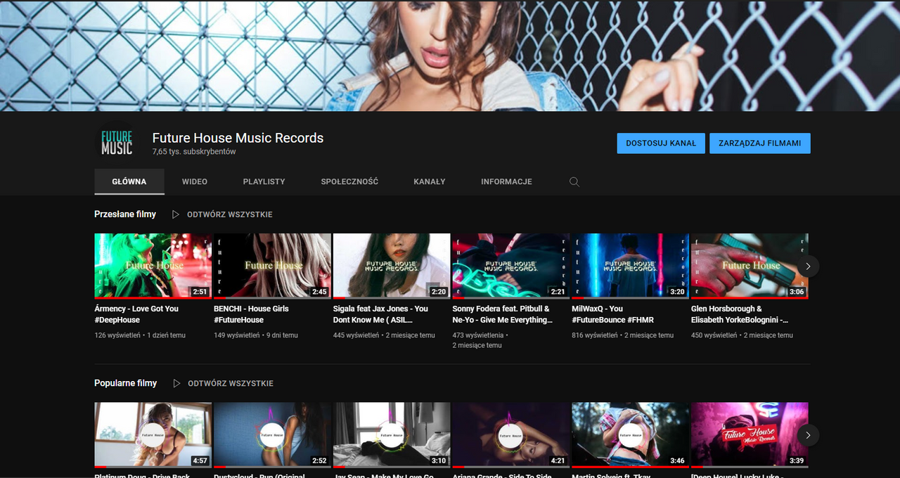Play the MilWaxQ - You thumbnail
Screen dimensions: 900x478
tap(631, 266)
